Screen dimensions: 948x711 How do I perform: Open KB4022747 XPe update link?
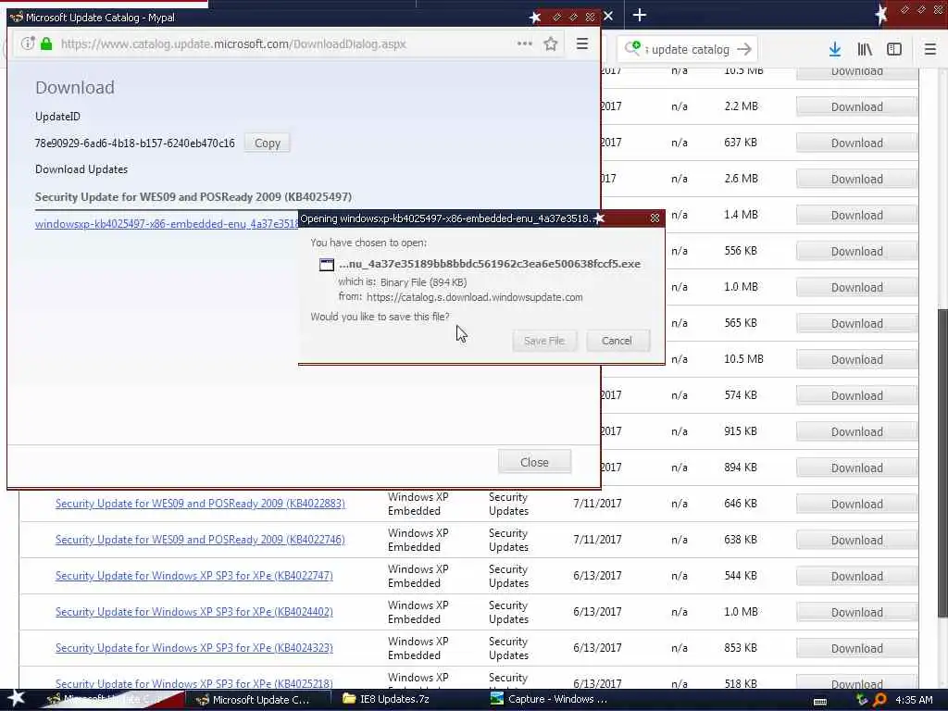coord(194,576)
